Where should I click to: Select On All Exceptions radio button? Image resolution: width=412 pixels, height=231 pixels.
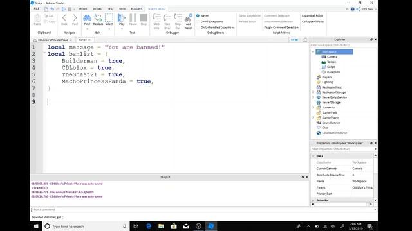click(x=198, y=21)
